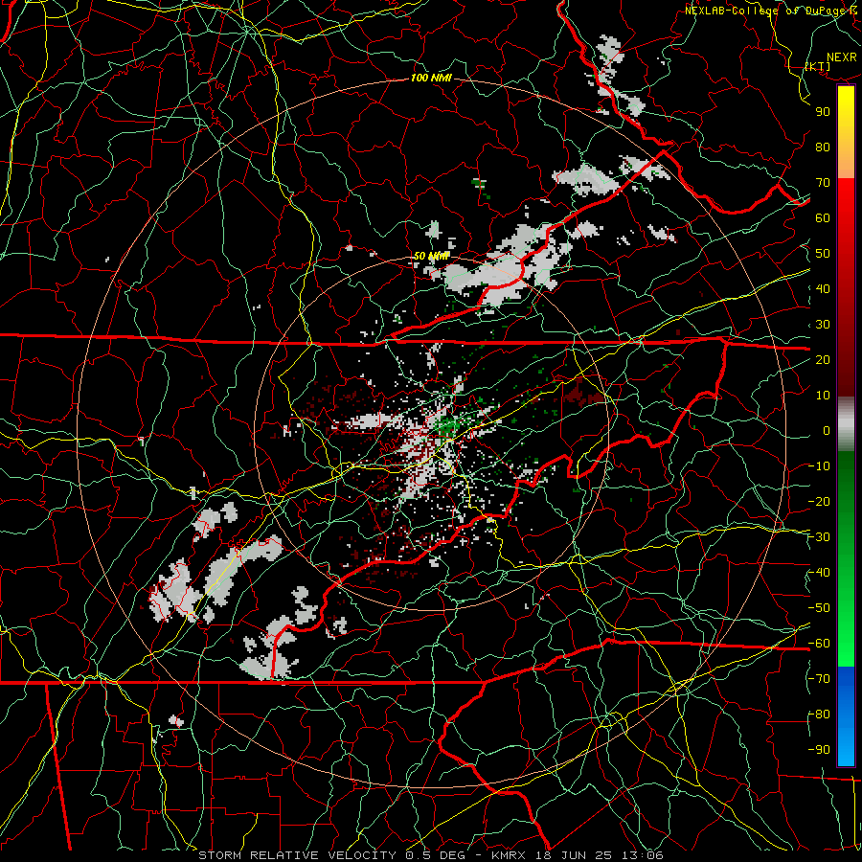Click the 70 value on velocity legend
862x862 pixels.
click(x=823, y=183)
